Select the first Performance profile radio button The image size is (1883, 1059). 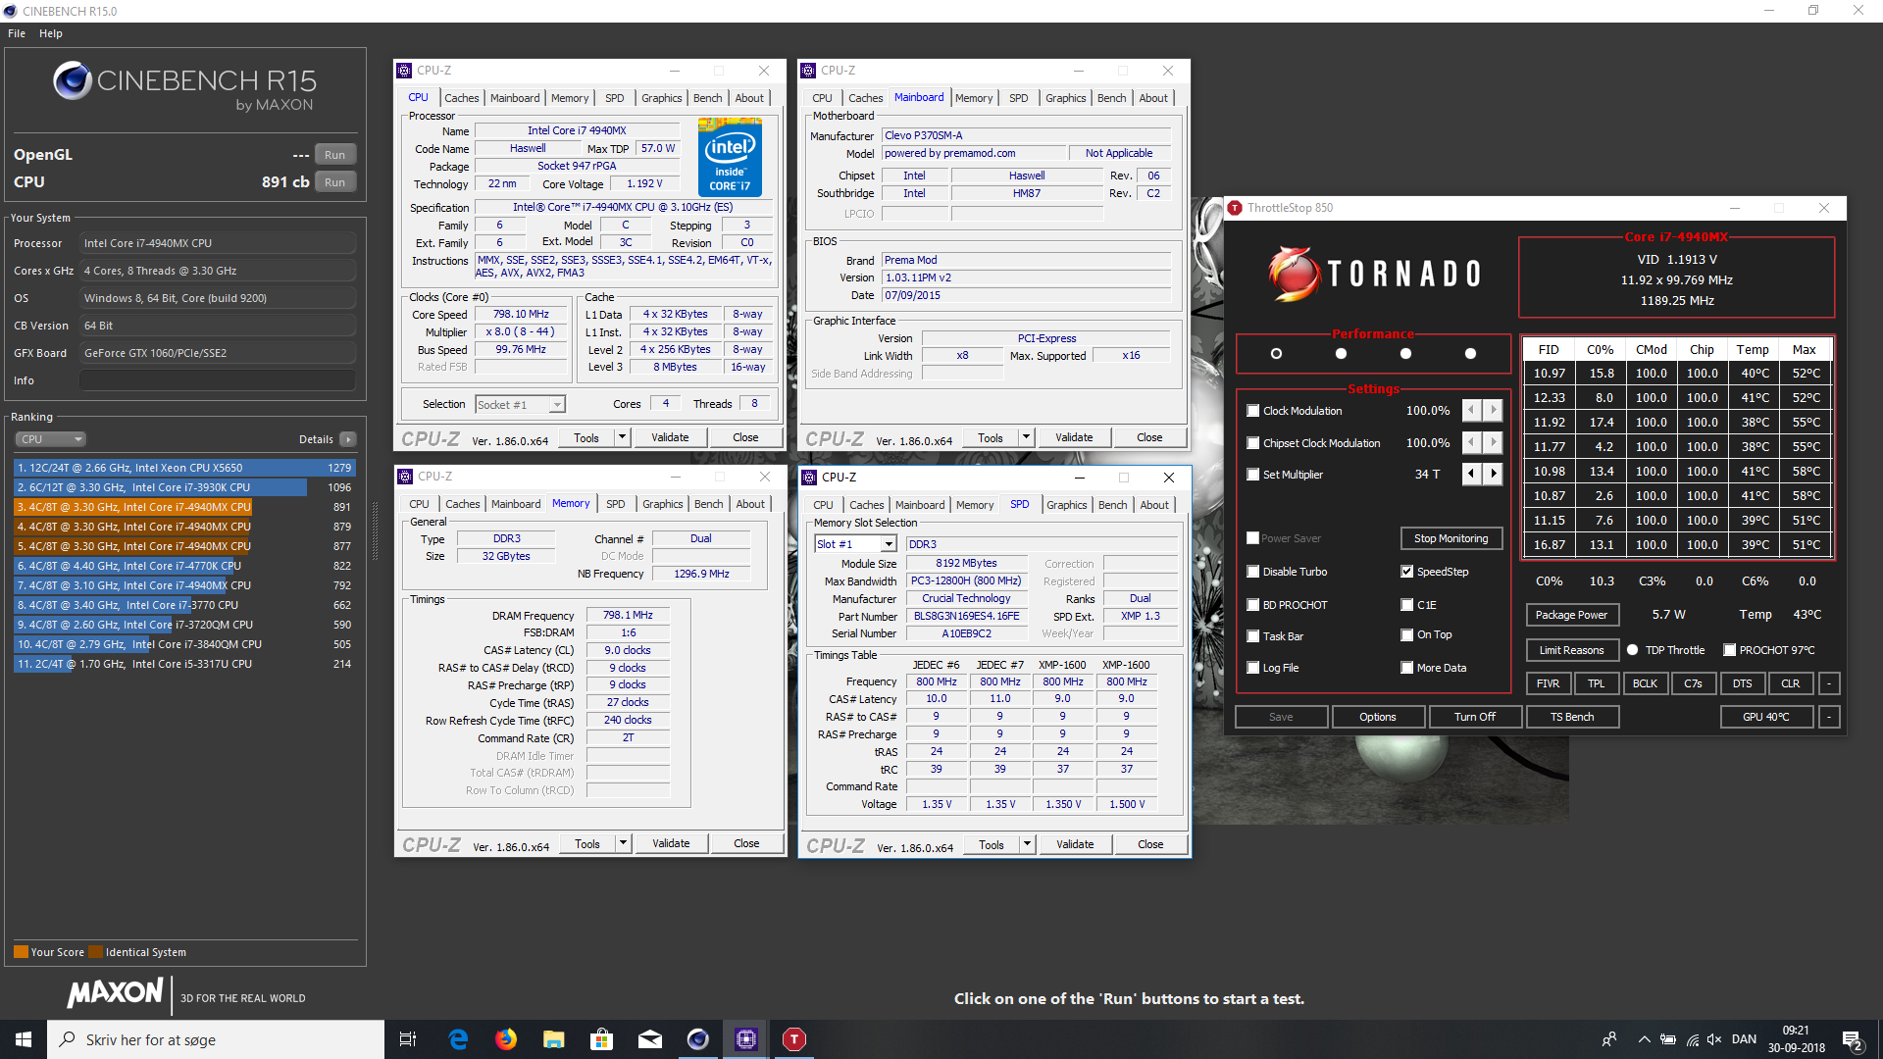coord(1276,353)
